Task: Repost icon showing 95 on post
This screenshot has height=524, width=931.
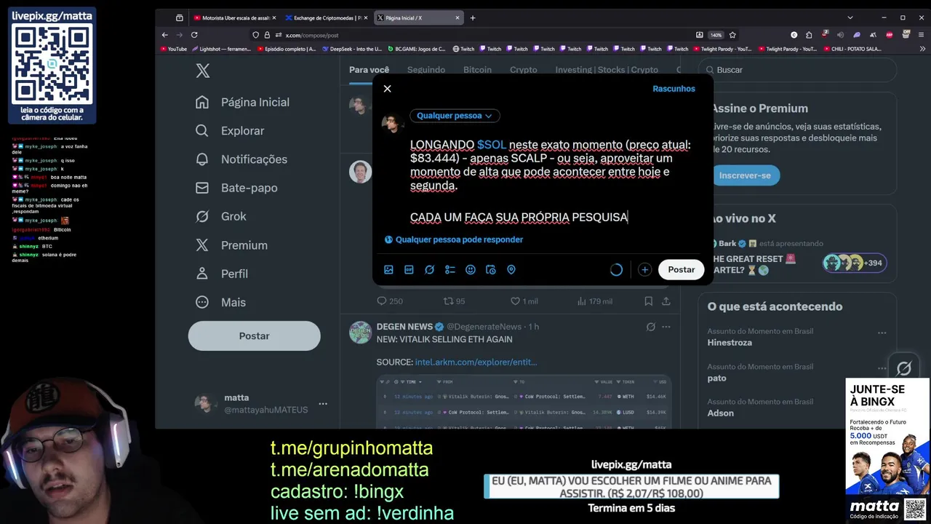Action: (454, 301)
